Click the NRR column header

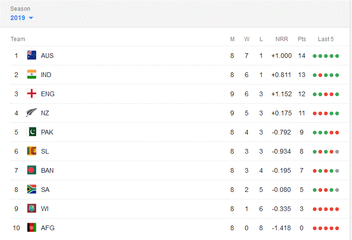(x=282, y=39)
